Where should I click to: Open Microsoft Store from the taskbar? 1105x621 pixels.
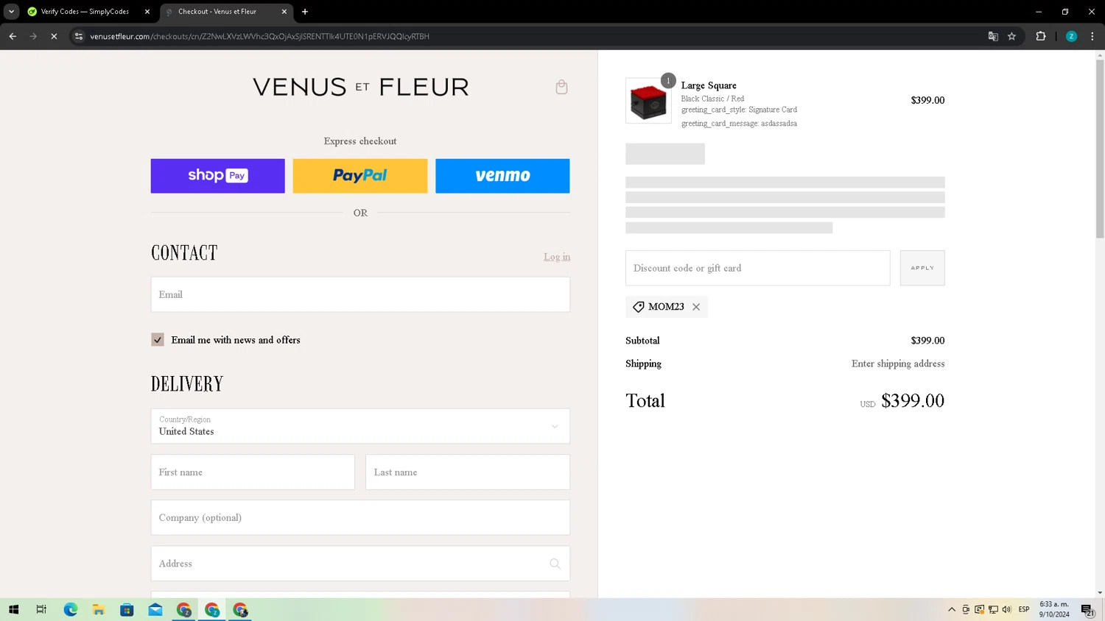127,609
